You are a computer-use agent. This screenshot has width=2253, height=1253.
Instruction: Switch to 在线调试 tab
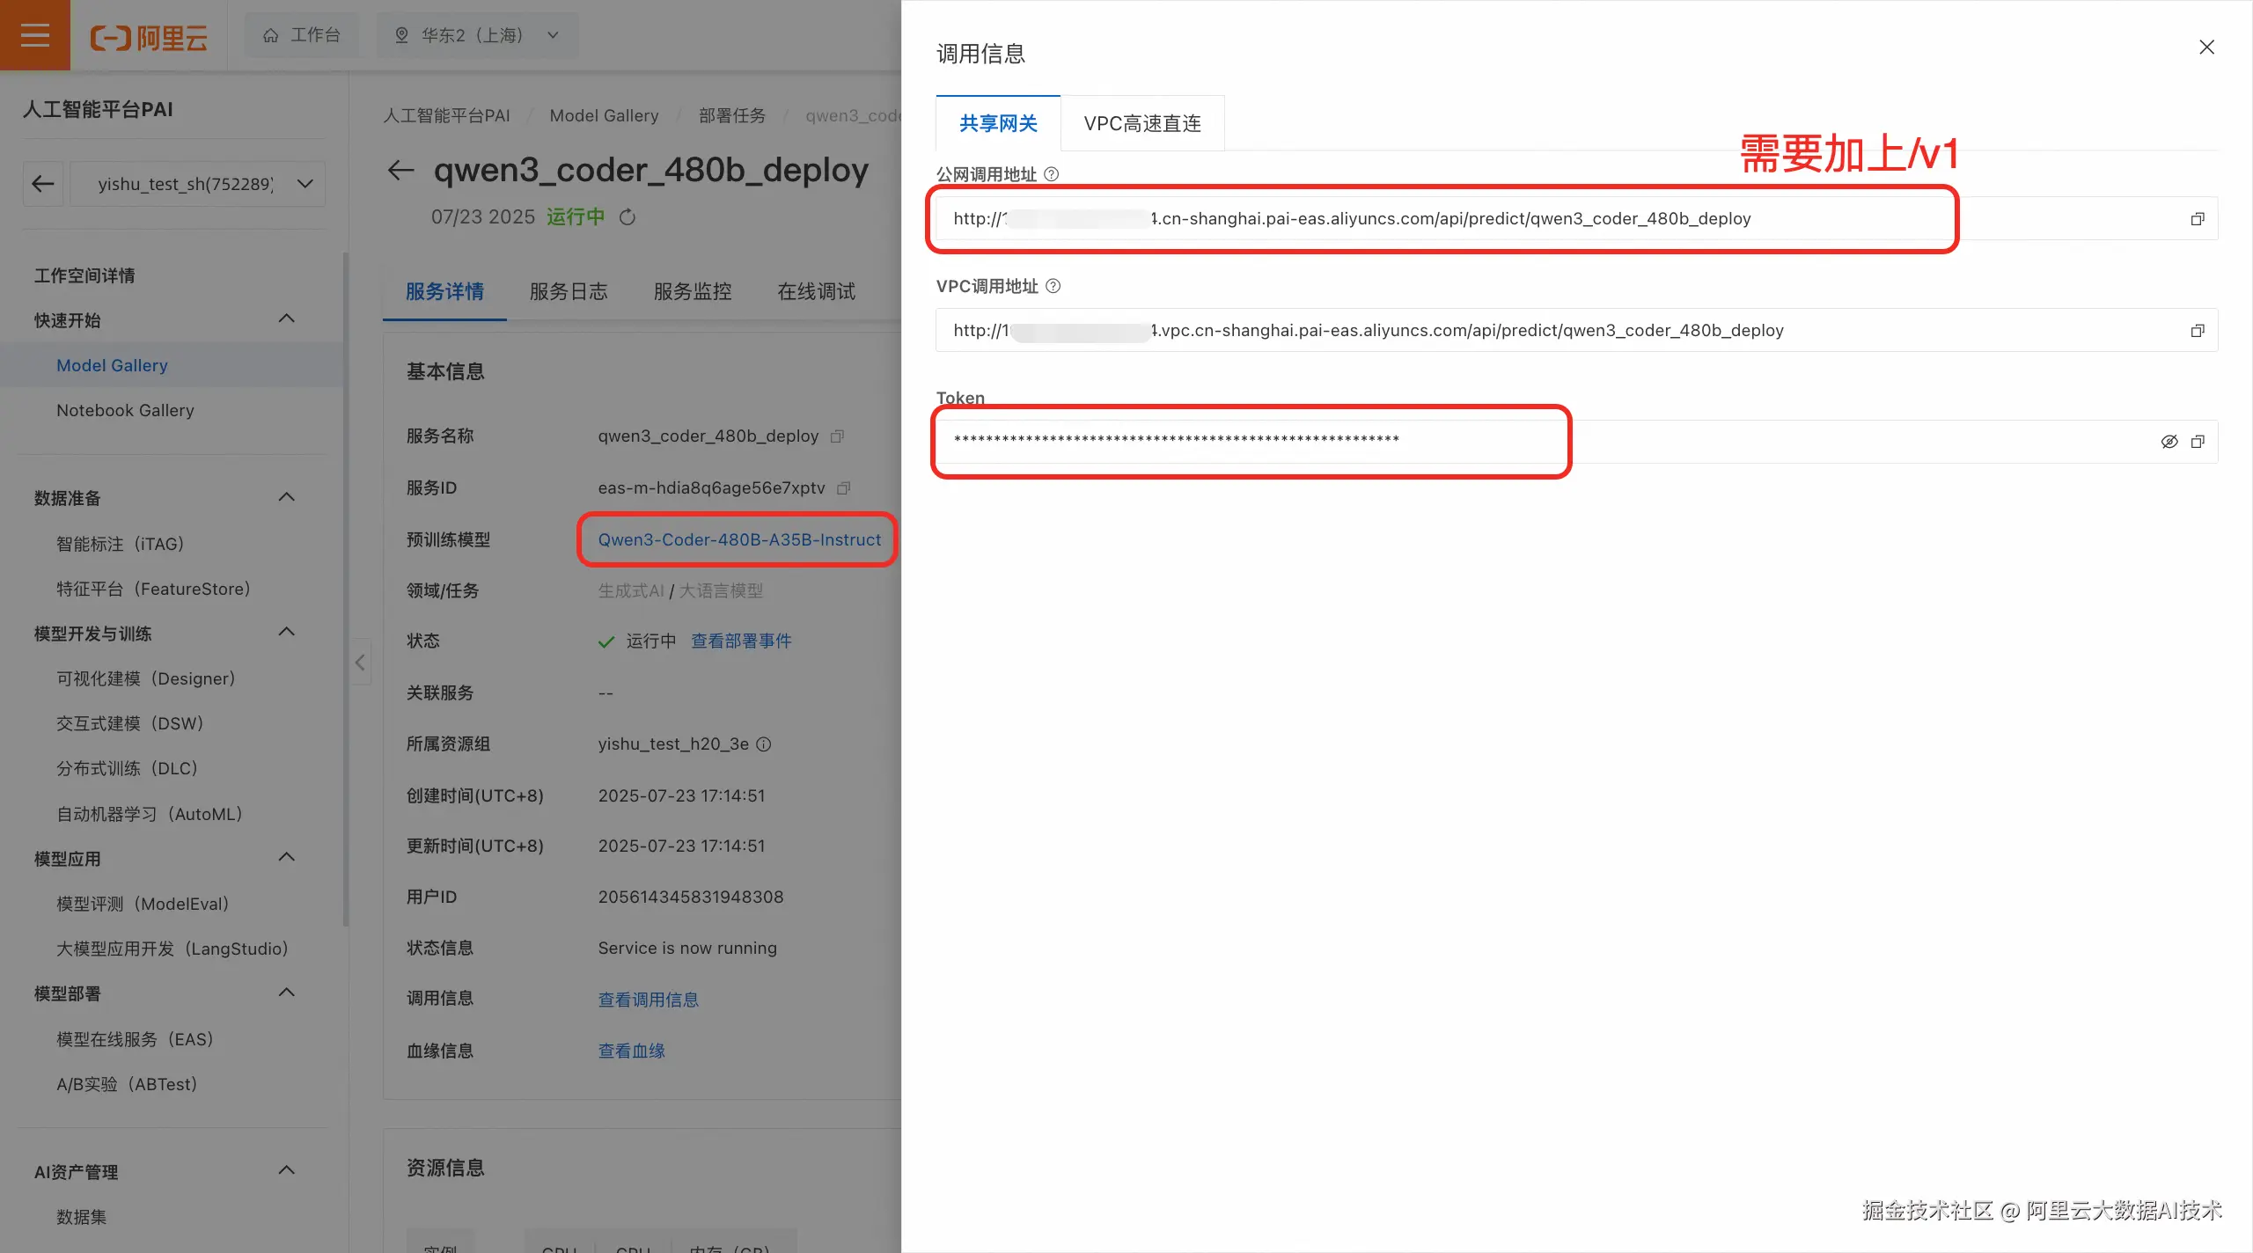[817, 291]
